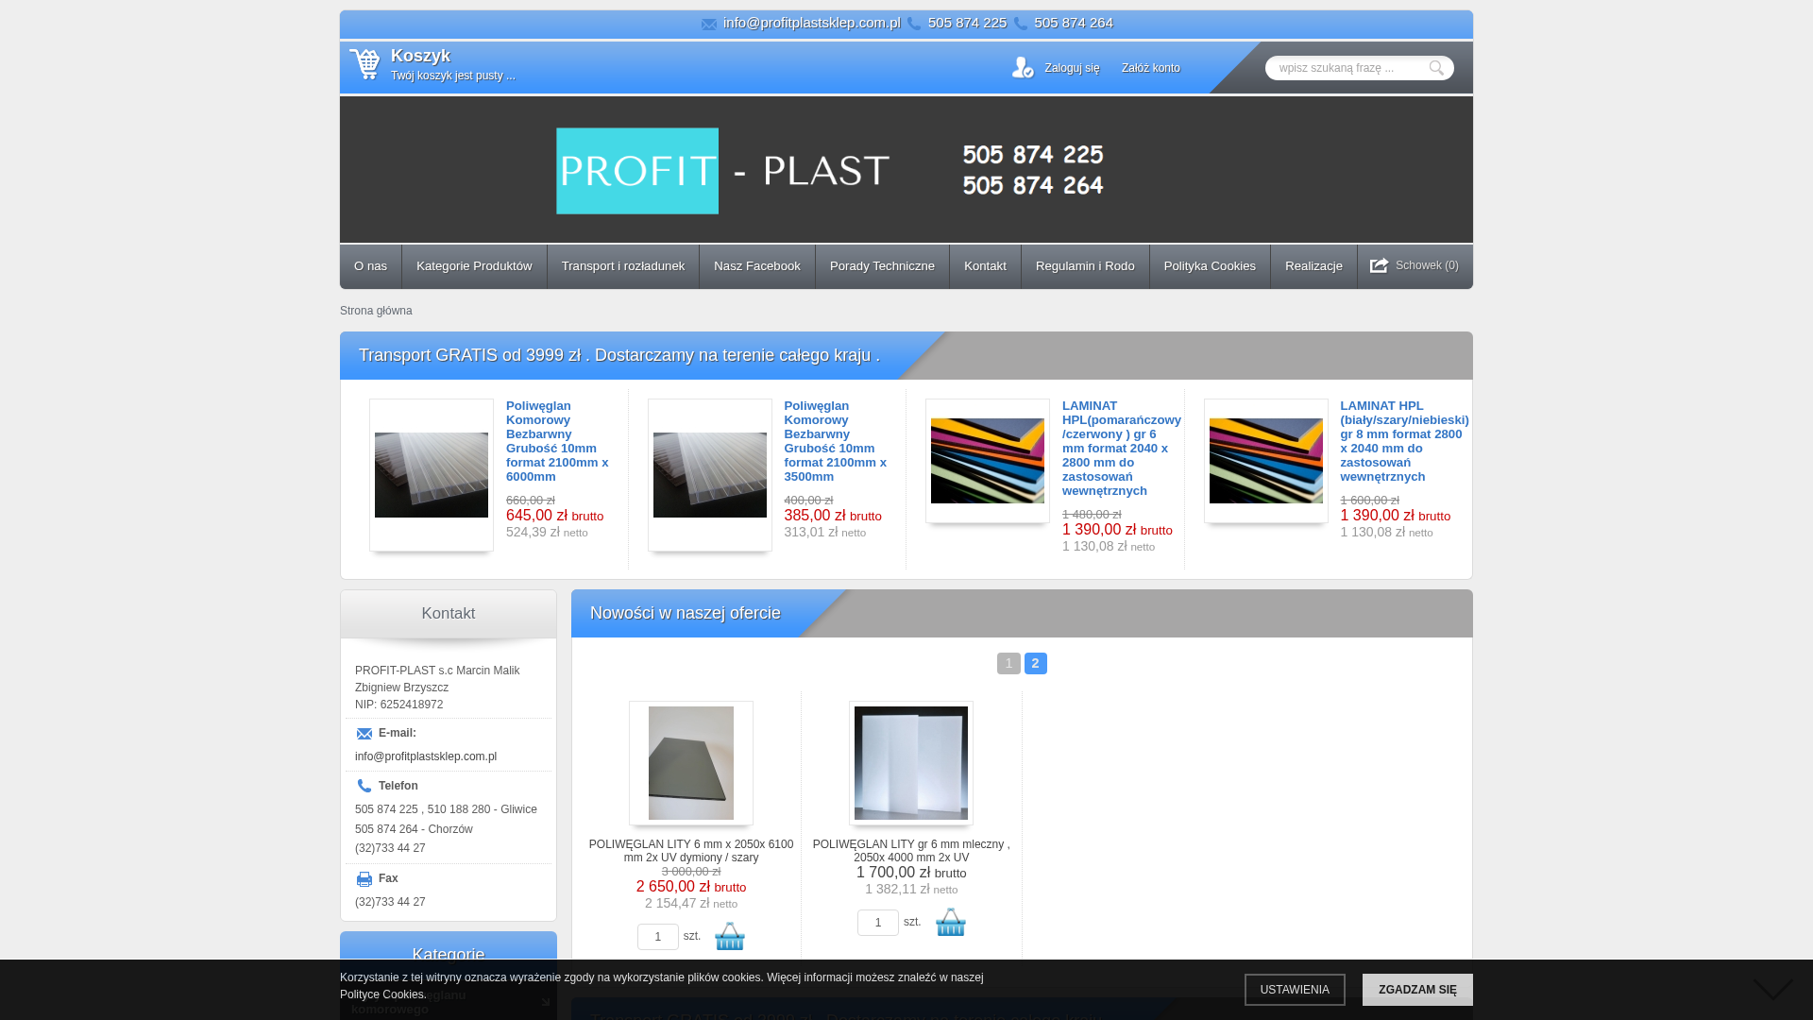The width and height of the screenshot is (1813, 1020).
Task: Click info@profitplastsklep.com.pl in Kontakt panel
Action: pyautogui.click(x=426, y=756)
